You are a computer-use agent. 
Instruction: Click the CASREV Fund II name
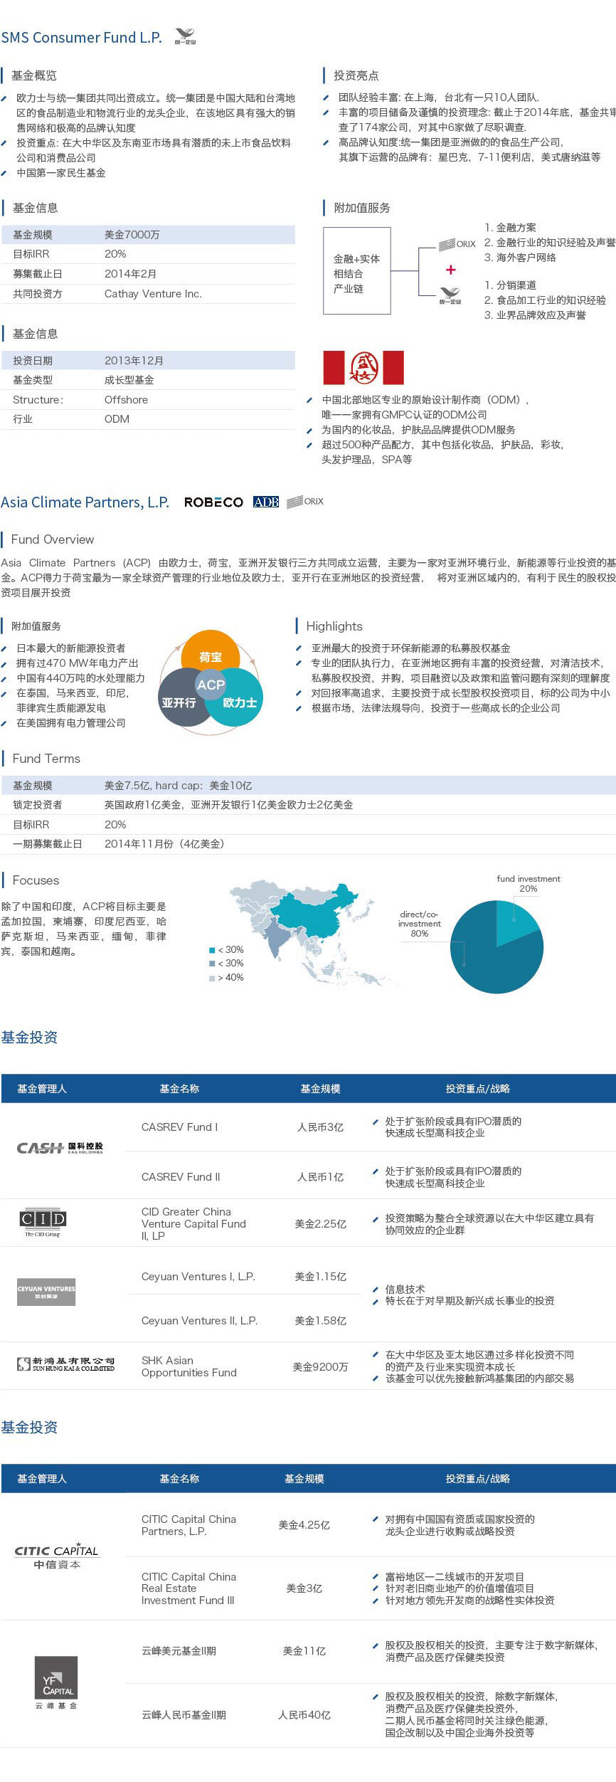click(x=181, y=1177)
